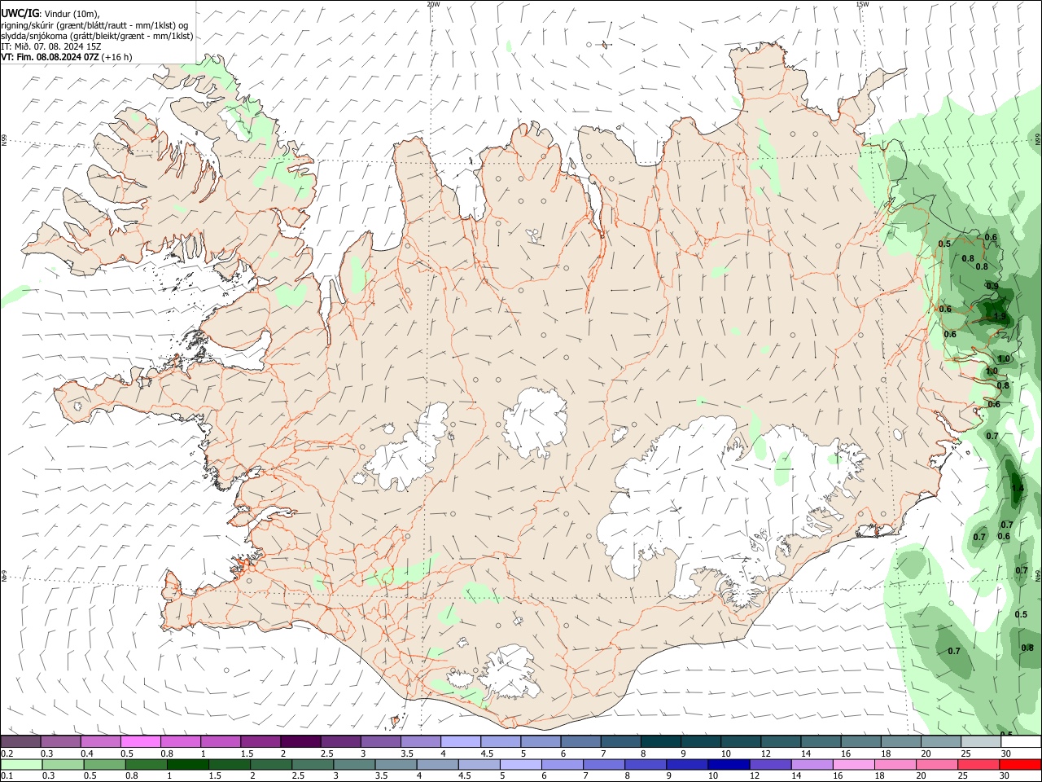The width and height of the screenshot is (1042, 782).
Task: Select the violet lower swatch labeled 12
Action: [769, 765]
